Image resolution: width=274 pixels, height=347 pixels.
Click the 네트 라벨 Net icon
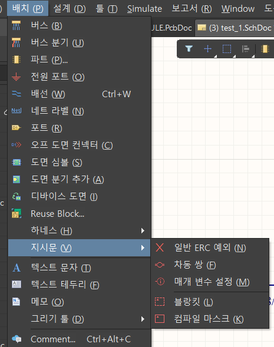tap(16, 111)
